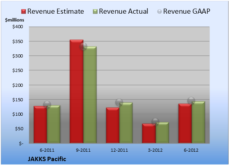Select the red estimate bar for 9-2011
The height and width of the screenshot is (165, 229).
pyautogui.click(x=76, y=91)
